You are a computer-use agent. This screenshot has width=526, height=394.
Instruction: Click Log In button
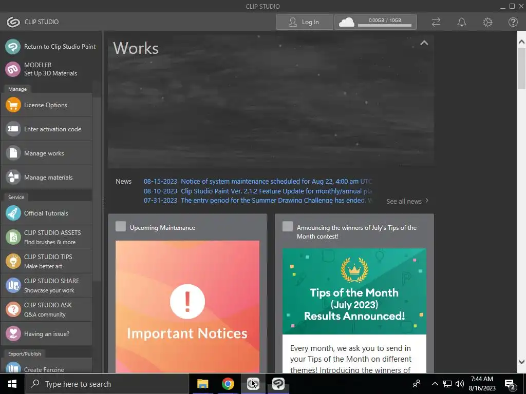[304, 22]
